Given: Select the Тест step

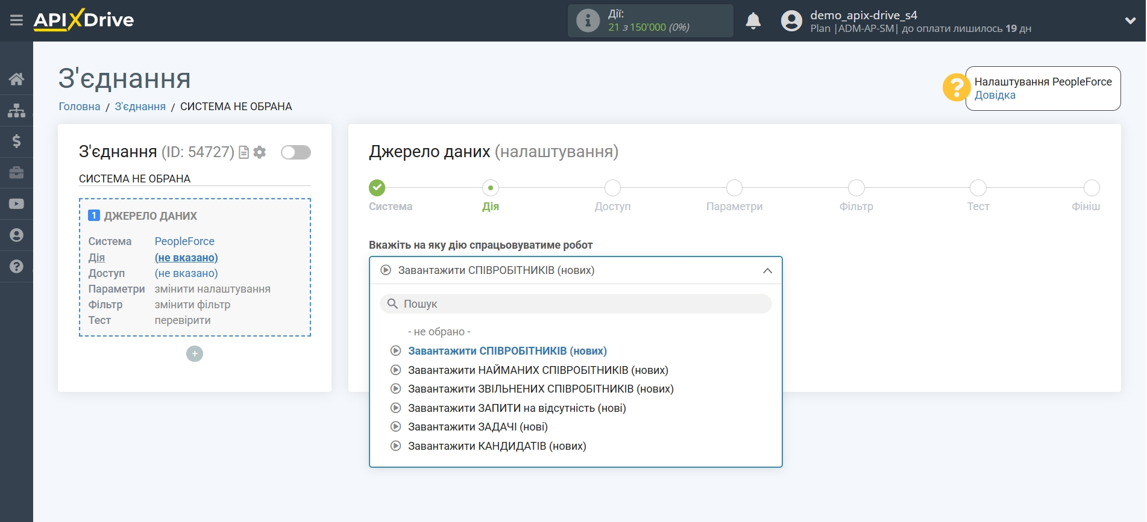Looking at the screenshot, I should point(978,188).
